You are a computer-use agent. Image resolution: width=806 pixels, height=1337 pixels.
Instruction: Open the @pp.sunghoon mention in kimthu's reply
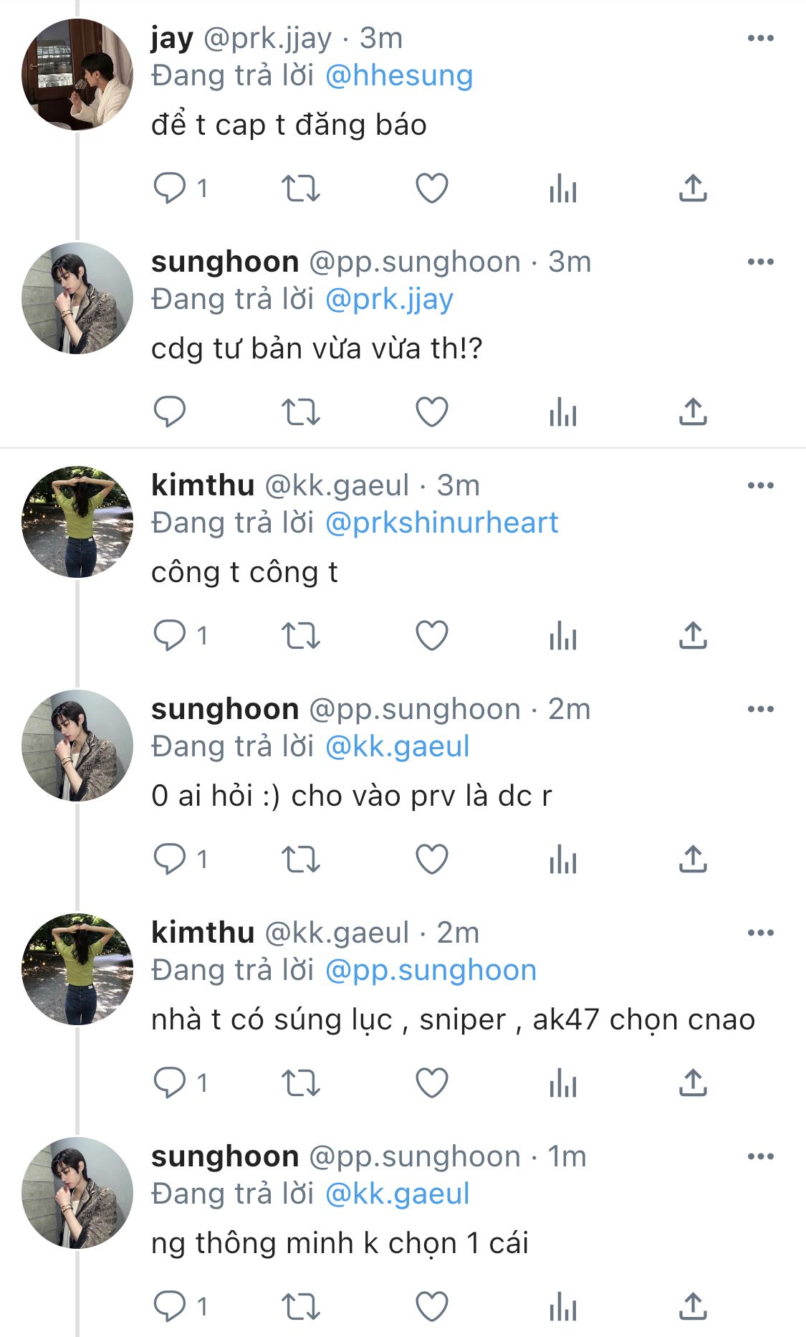[x=431, y=971]
